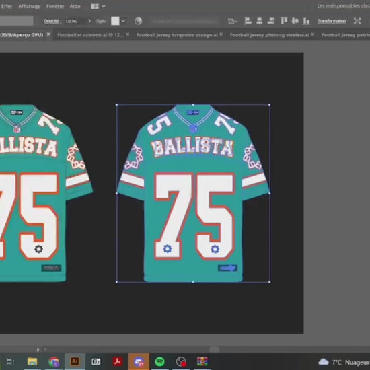Open Spotify from the taskbar
This screenshot has height=370, width=370.
point(159,361)
